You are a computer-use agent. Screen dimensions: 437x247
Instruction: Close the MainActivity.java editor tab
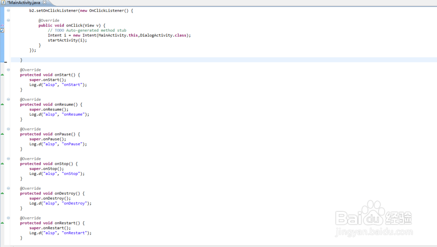coord(45,2)
